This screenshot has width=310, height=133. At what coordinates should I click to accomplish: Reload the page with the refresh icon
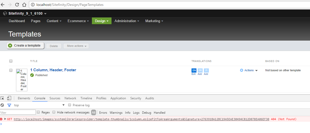click(17, 5)
